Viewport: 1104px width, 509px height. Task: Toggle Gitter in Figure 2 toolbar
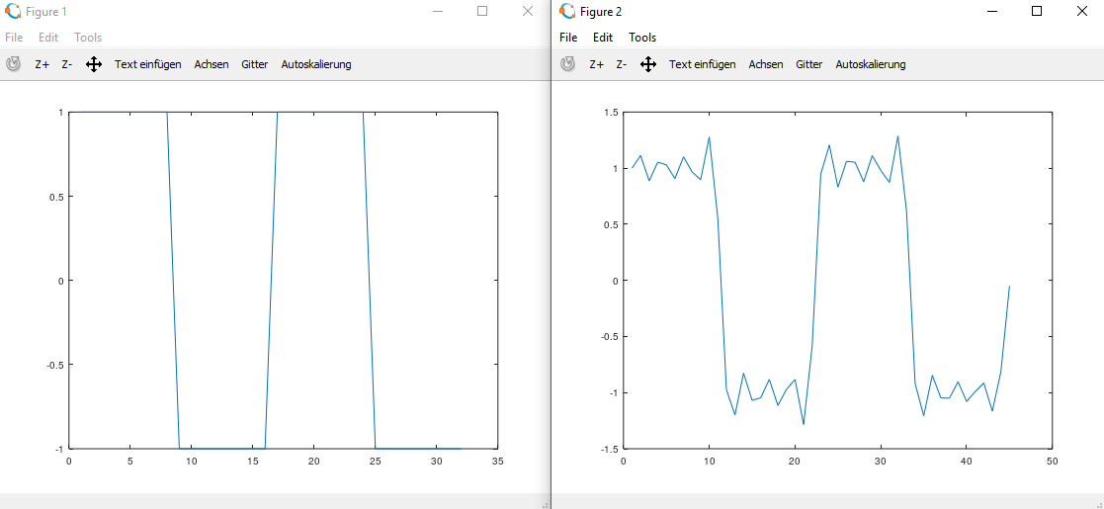(809, 64)
